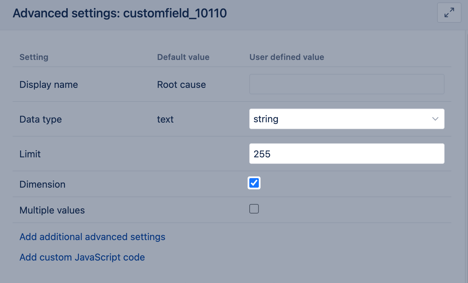Click the Multiple values row label
468x283 pixels.
(x=52, y=210)
